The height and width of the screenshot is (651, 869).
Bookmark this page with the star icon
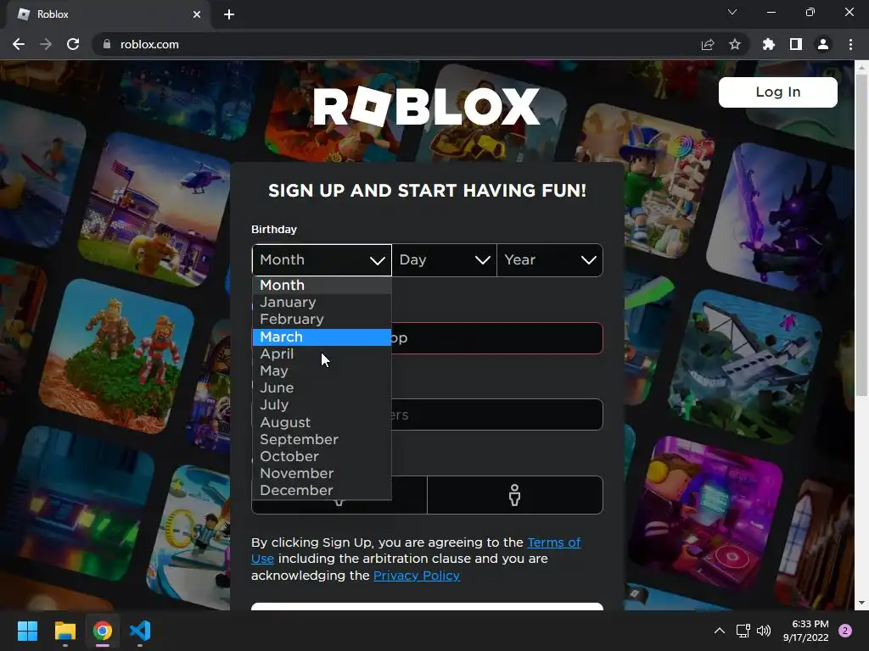coord(735,44)
